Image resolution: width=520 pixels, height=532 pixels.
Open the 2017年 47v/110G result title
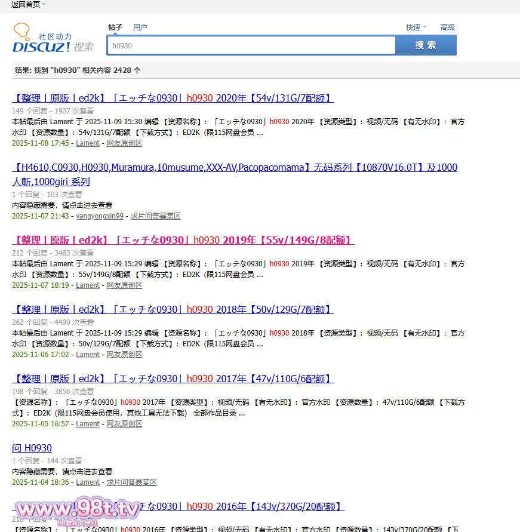[173, 379]
